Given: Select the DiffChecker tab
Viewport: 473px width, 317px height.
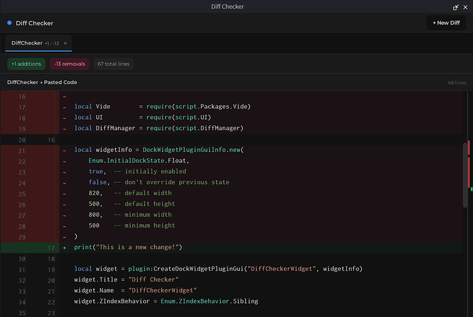Looking at the screenshot, I should 27,43.
